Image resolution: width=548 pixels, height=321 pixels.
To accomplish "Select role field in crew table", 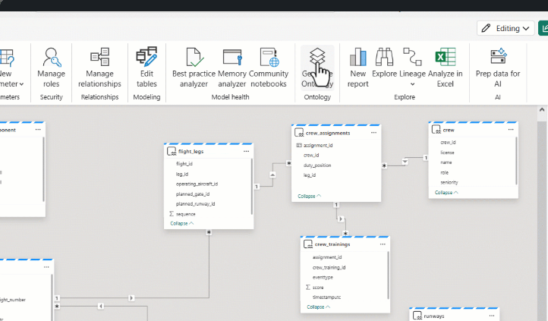I will pyautogui.click(x=444, y=172).
